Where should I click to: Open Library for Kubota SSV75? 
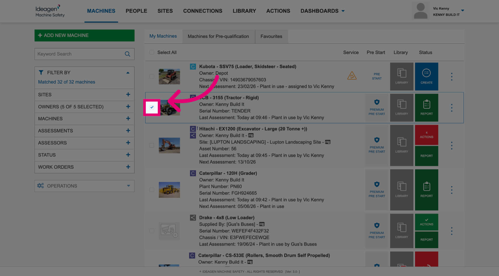[x=402, y=77]
